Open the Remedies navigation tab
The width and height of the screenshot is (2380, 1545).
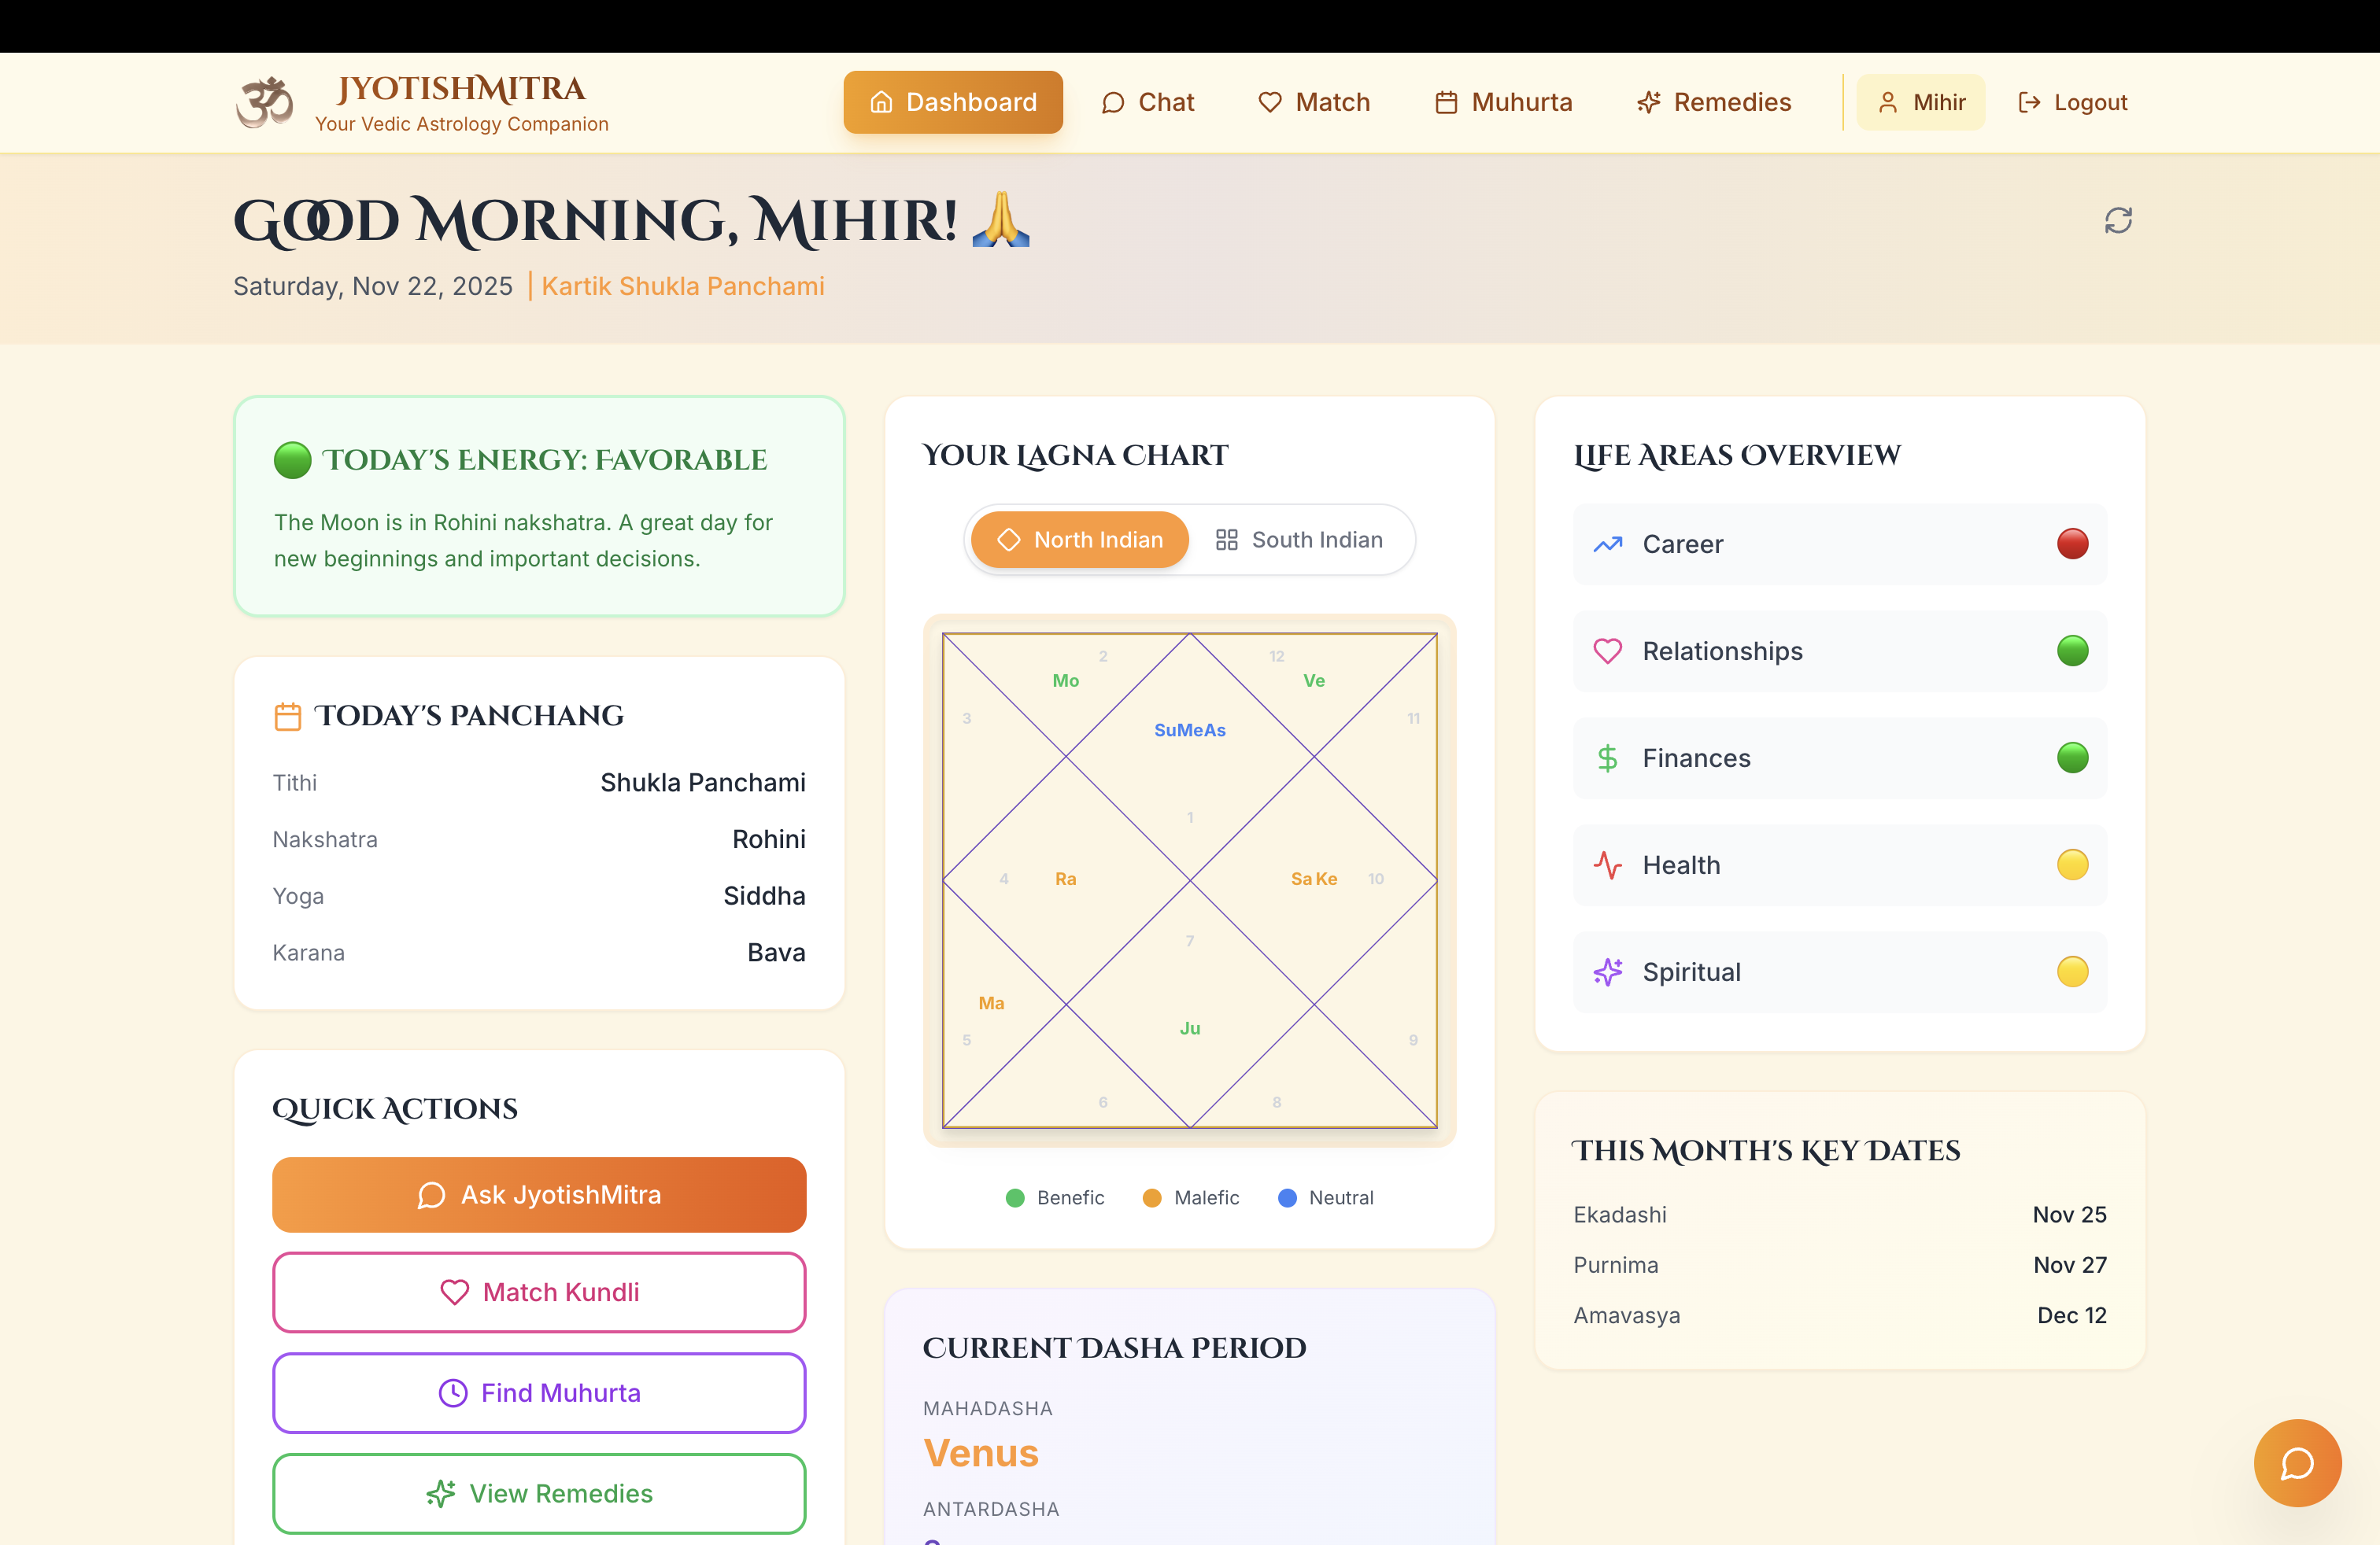tap(1713, 102)
